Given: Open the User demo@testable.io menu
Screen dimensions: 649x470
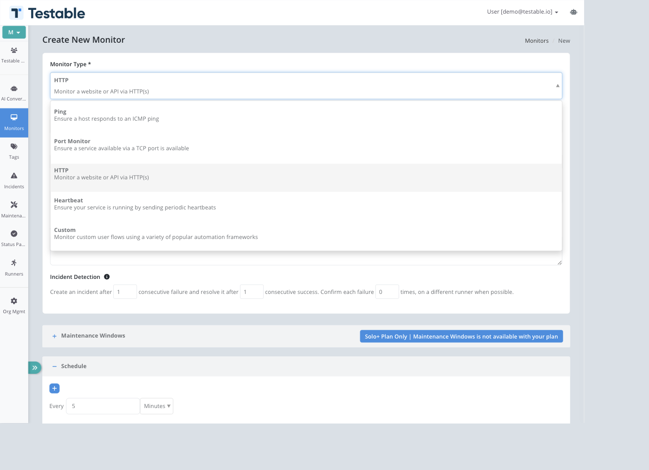Looking at the screenshot, I should (522, 12).
